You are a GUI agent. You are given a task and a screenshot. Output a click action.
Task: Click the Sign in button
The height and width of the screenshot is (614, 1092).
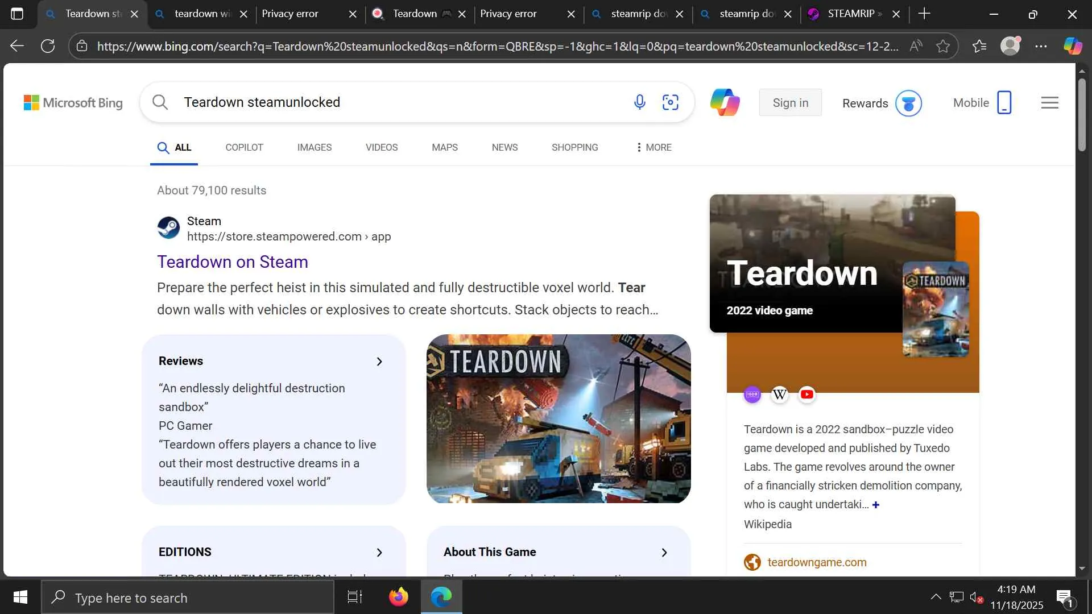coord(790,103)
